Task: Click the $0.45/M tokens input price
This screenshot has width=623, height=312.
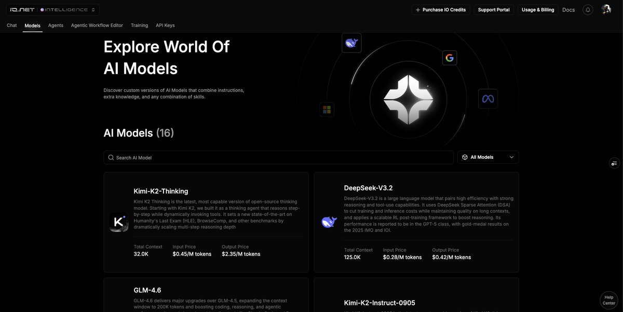Action: pos(192,254)
